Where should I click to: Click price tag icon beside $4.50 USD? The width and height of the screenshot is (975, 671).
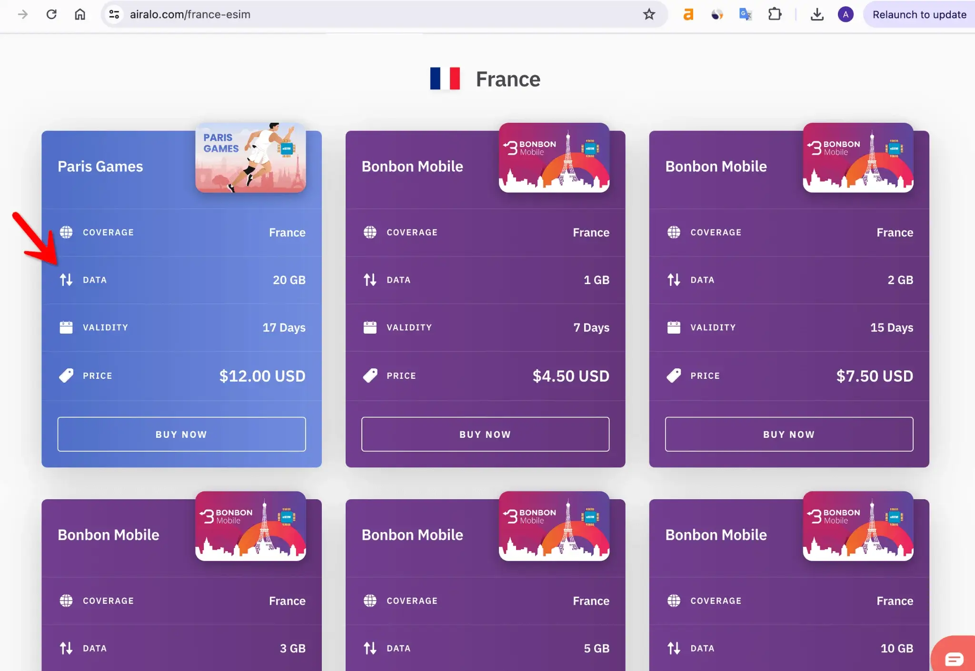[x=370, y=375]
